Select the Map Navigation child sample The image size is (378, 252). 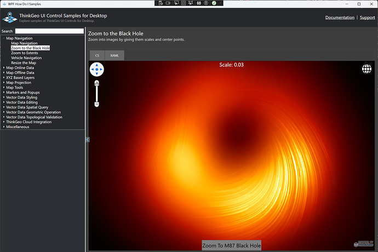[x=24, y=43]
